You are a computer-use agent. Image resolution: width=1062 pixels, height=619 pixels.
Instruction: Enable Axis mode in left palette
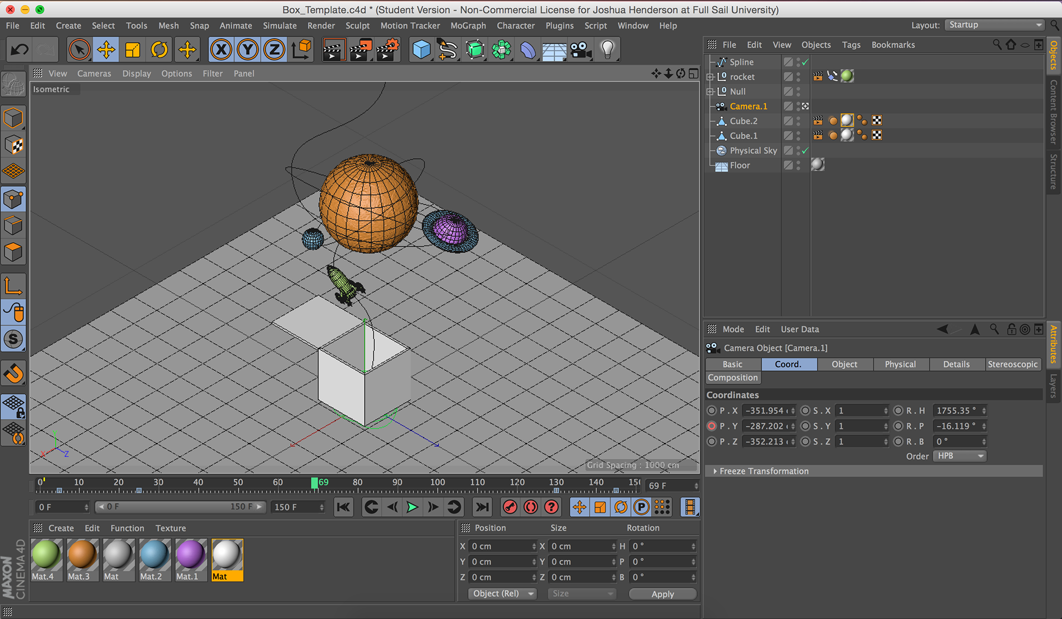pyautogui.click(x=13, y=286)
